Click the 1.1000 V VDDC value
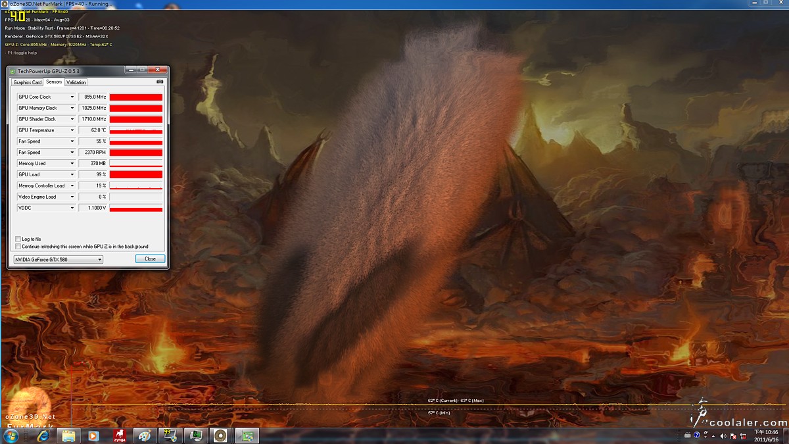Viewport: 789px width, 444px height. pos(93,208)
